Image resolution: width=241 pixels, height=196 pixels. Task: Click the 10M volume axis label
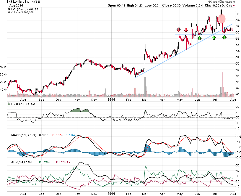pyautogui.click(x=3, y=89)
